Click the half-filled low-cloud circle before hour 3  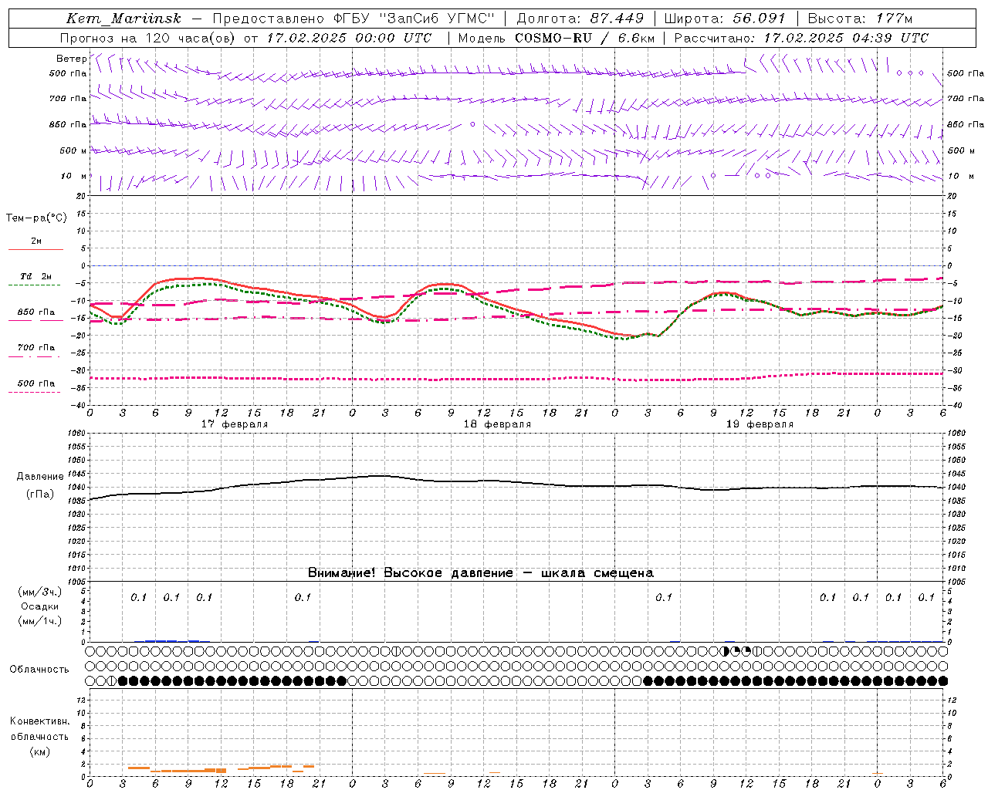[113, 680]
